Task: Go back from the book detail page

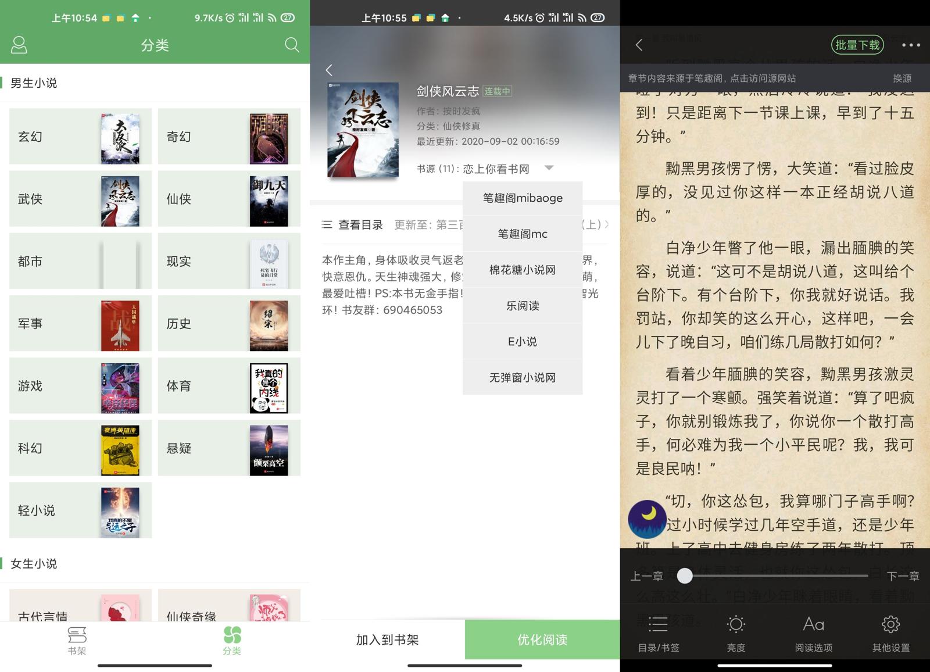Action: click(x=329, y=70)
